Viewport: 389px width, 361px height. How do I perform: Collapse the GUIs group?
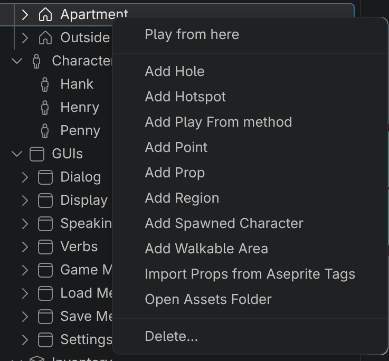click(x=17, y=154)
